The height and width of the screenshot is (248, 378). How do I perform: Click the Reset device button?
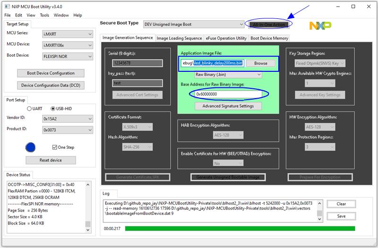tap(51, 160)
